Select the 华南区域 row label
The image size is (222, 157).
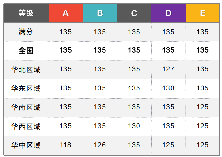pyautogui.click(x=26, y=107)
